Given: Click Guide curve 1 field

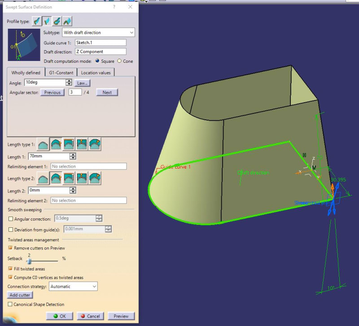Looking at the screenshot, I should click(x=101, y=43).
